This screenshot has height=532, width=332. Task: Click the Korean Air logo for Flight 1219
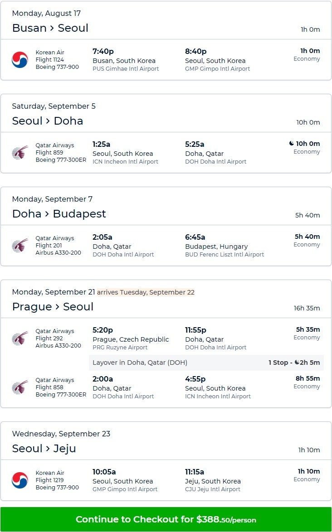click(x=20, y=480)
